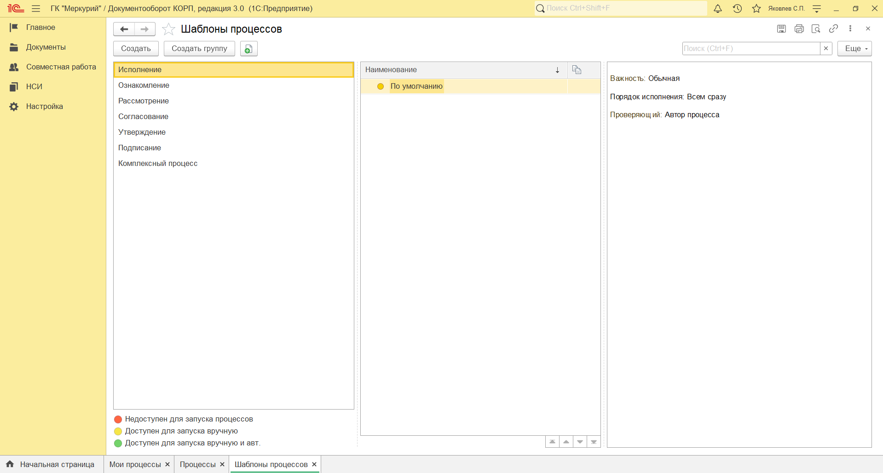Close the Процессы tab
The image size is (883, 473).
(222, 464)
